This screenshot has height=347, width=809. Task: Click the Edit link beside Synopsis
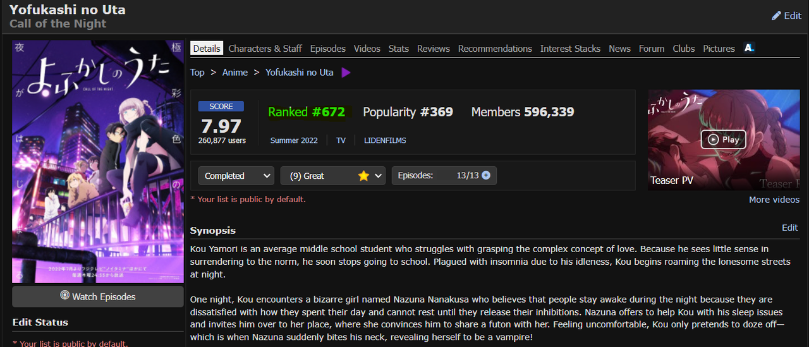coord(790,228)
